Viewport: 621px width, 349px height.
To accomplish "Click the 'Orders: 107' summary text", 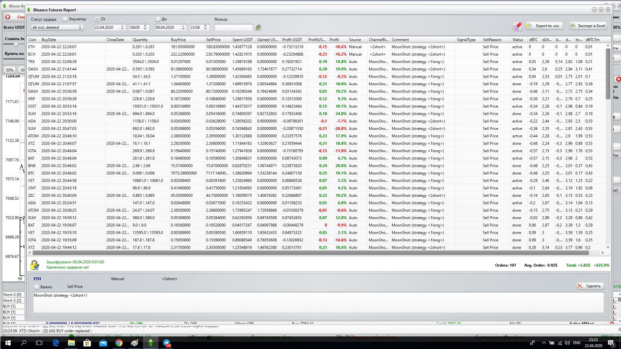I will coord(505,265).
